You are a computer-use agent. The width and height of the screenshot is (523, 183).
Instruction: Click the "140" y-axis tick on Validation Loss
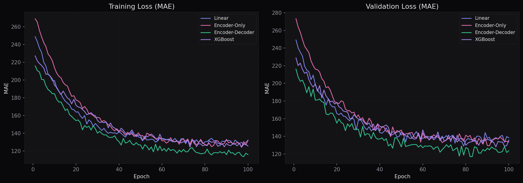point(277,136)
